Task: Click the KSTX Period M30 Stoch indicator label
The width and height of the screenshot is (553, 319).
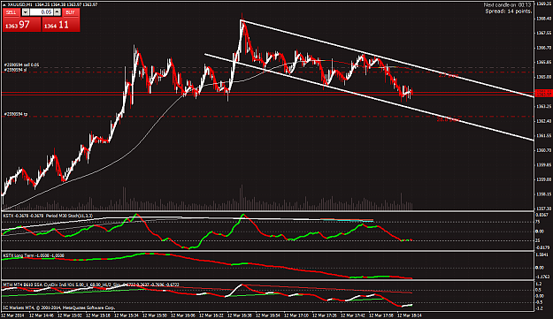Action: click(48, 215)
